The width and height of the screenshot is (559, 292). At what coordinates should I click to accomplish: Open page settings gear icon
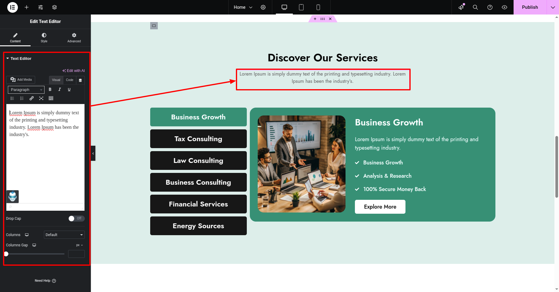point(263,7)
